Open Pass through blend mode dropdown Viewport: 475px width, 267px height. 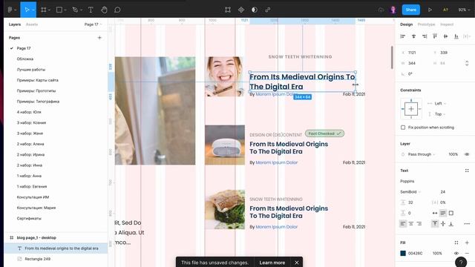[x=422, y=154]
